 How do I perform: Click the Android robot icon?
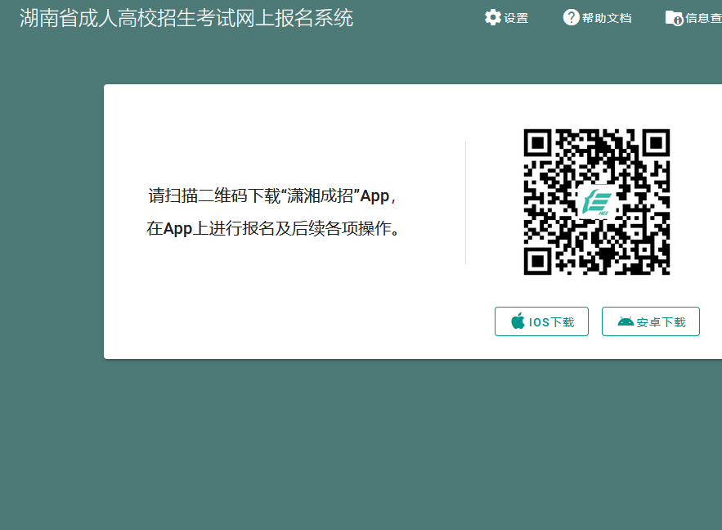coord(626,321)
